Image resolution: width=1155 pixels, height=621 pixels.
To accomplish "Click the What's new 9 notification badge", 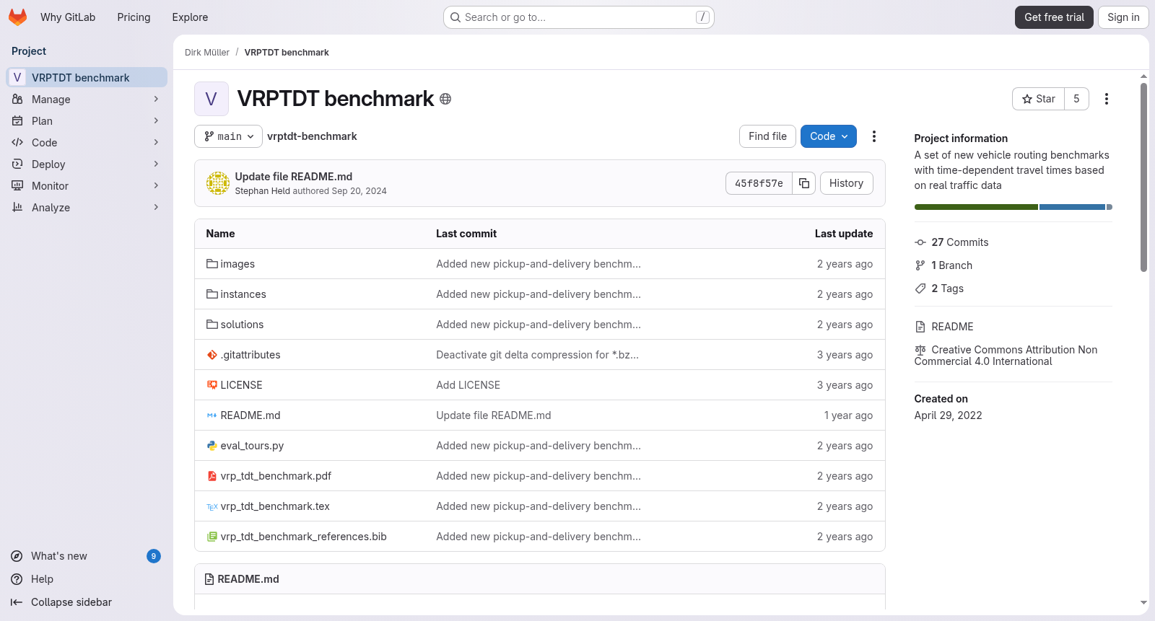I will 154,556.
